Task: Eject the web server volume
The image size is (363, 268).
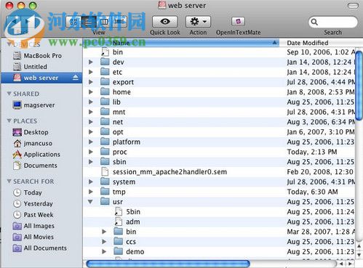Action: click(76, 78)
